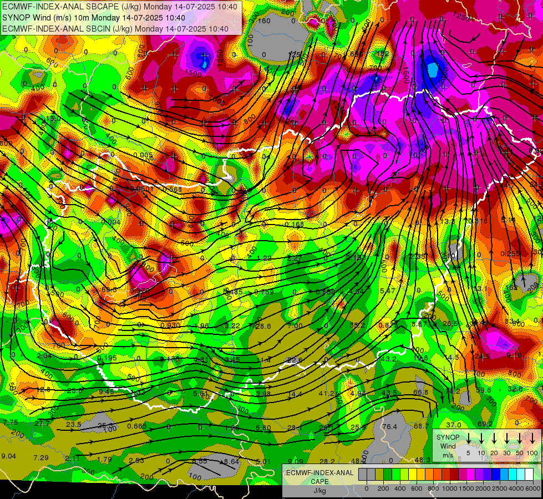Select the 'SYNOP Wind (m/s) 10m' title line
This screenshot has width=543, height=499.
pos(94,18)
